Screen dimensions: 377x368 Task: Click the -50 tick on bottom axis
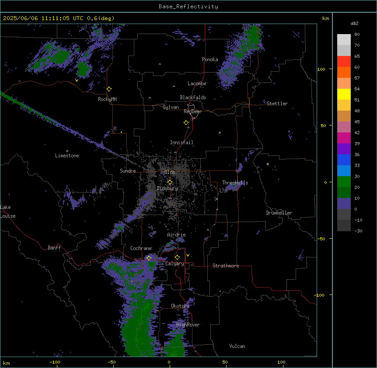112,362
